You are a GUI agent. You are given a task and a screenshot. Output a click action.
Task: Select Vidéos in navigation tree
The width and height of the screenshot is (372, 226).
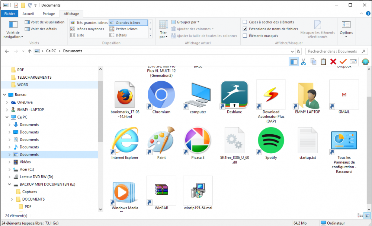click(x=25, y=162)
